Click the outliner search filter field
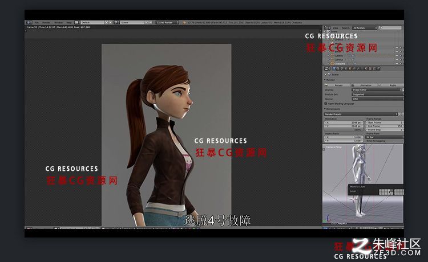 tap(390, 28)
